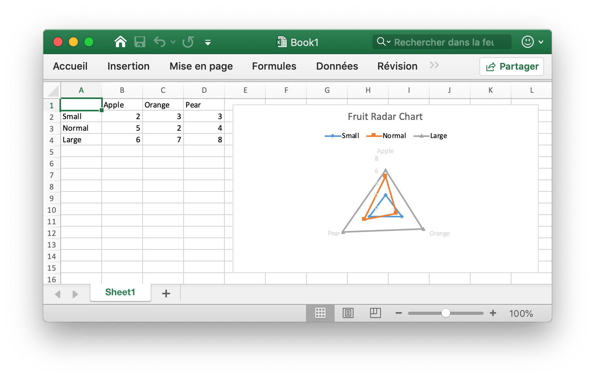
Task: Go to next sheet with right arrow
Action: 75,294
